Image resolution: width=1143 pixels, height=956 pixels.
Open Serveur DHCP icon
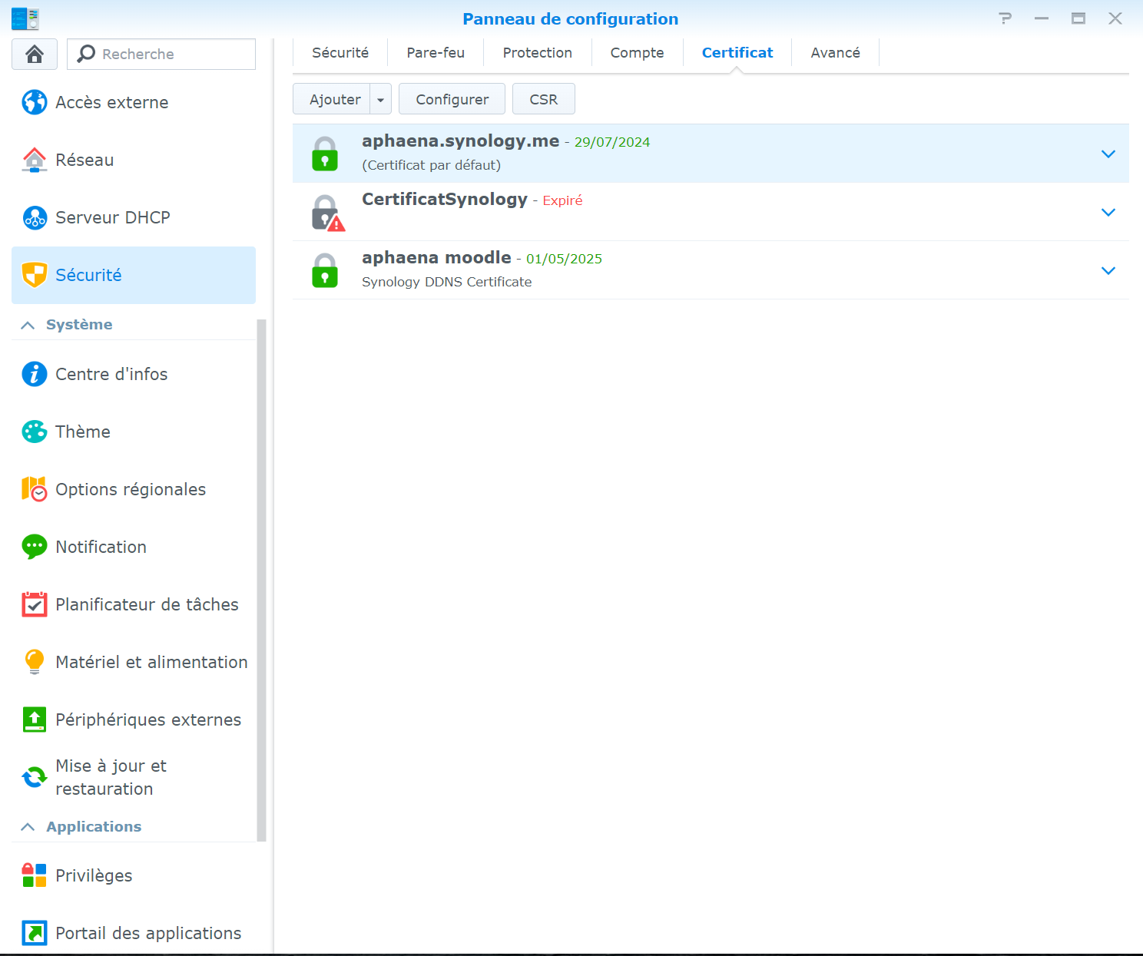click(35, 217)
